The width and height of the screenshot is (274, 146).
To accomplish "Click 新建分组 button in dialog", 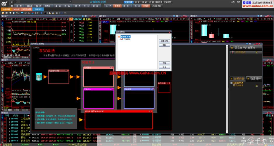I will (164, 41).
